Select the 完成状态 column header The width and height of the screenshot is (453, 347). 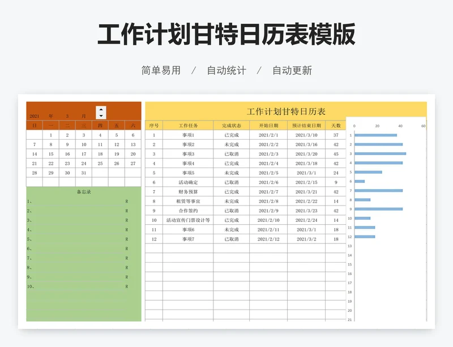pyautogui.click(x=231, y=126)
